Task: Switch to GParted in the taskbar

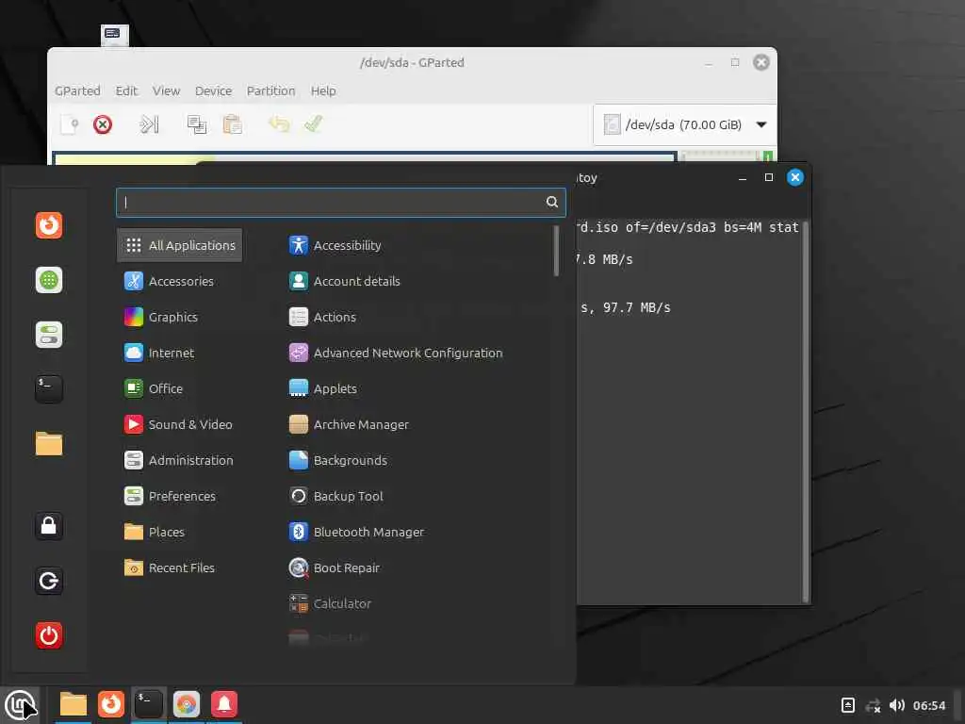Action: 187,704
